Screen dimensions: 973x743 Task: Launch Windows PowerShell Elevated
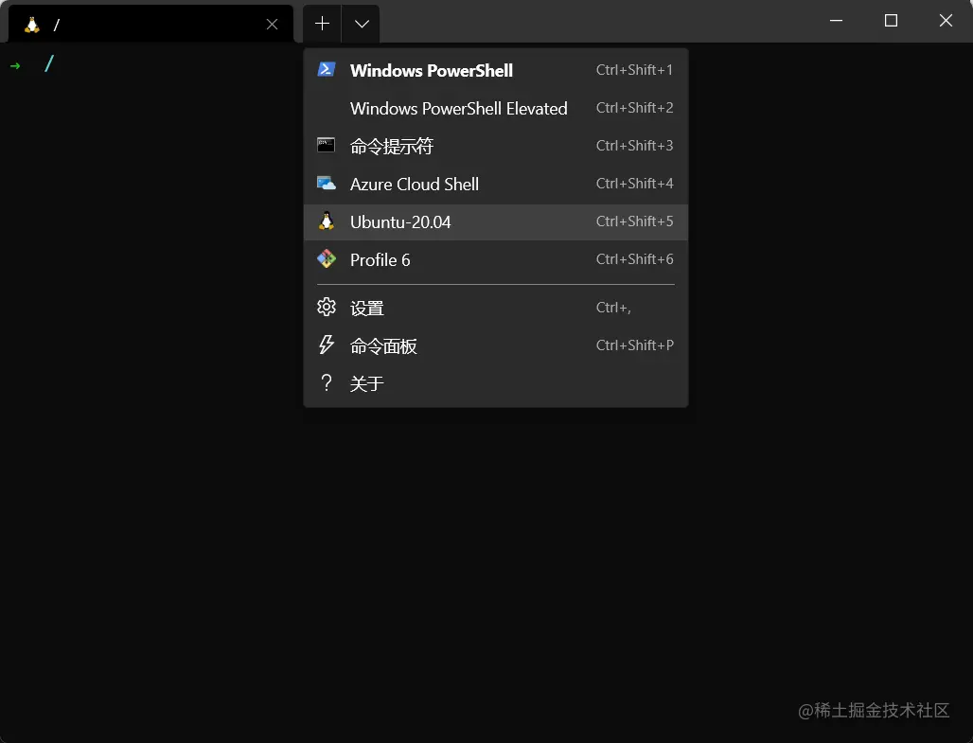pos(458,108)
